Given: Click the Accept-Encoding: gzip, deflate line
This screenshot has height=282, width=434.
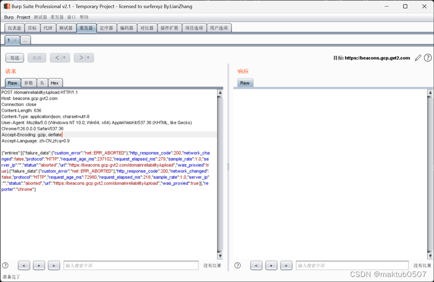Looking at the screenshot, I should [x=32, y=135].
